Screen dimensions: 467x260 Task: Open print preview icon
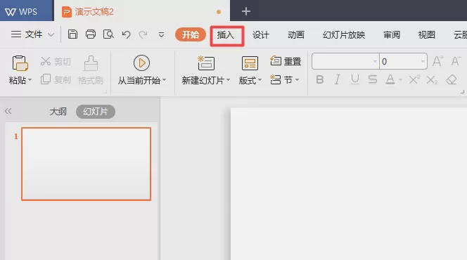point(108,34)
